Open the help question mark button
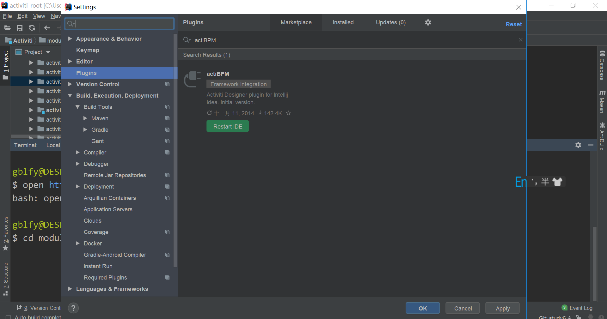The width and height of the screenshot is (607, 319). 73,308
